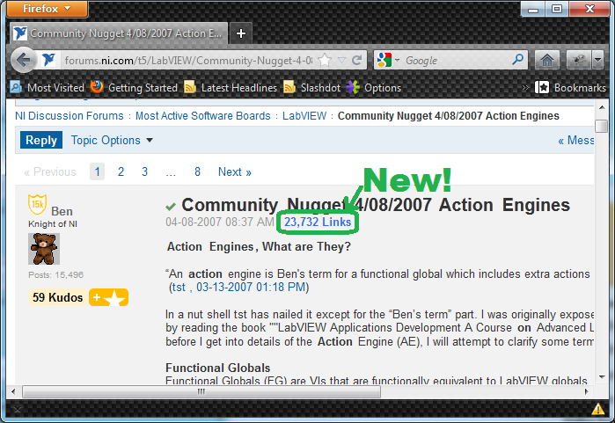Screen dimensions: 615x423
Task: Click the vertical scrollbar thumb
Action: pyautogui.click(x=602, y=127)
